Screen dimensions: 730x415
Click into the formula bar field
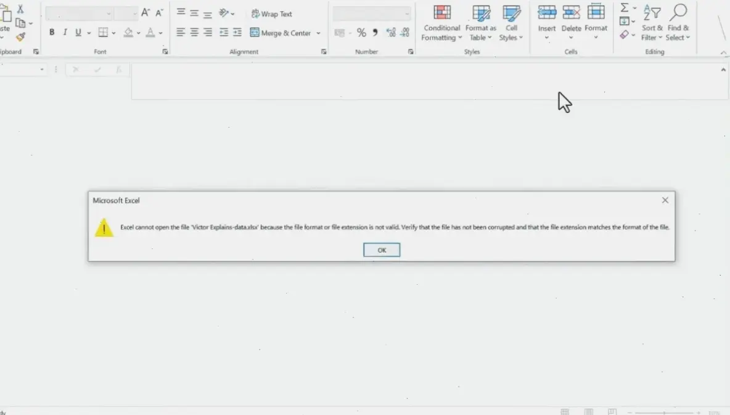tap(425, 81)
